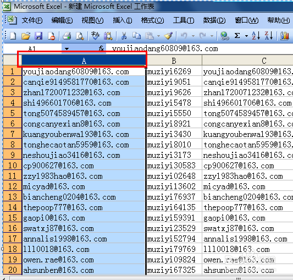Select cell A19 owen.rae@163.com
Image resolution: width=293 pixels, height=280 pixels.
click(84, 260)
